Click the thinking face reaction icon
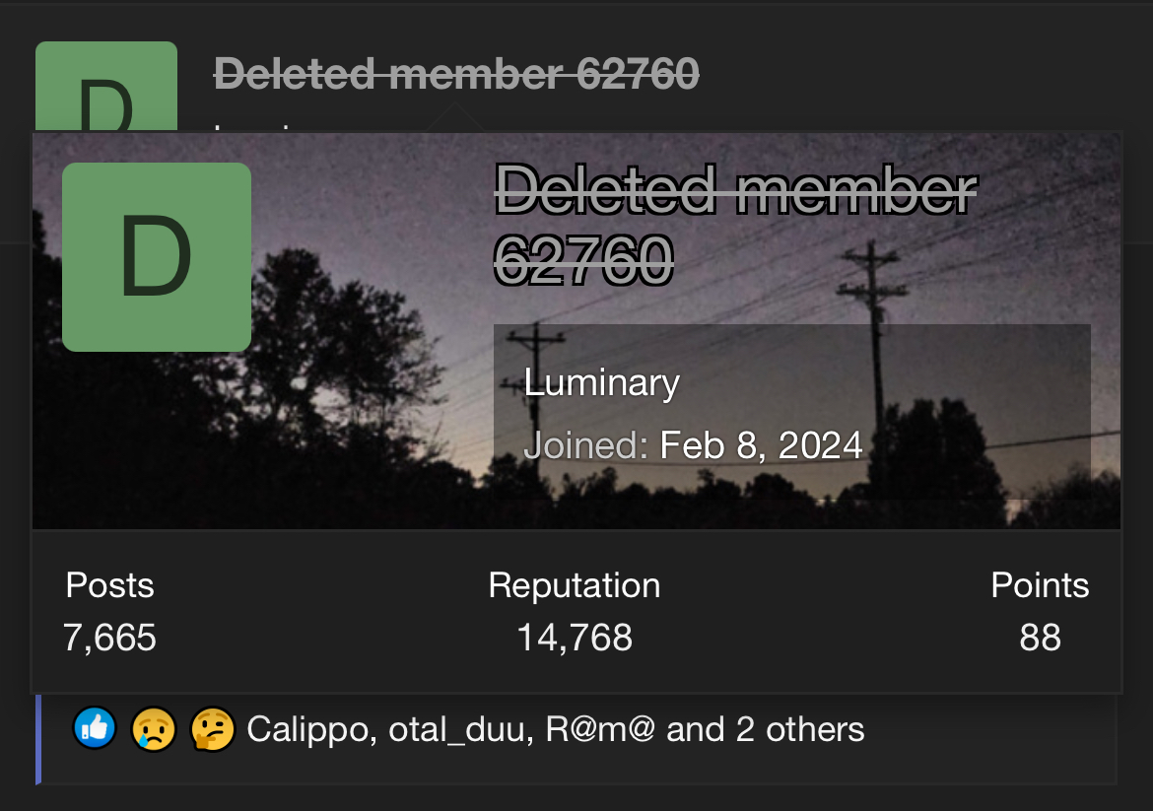The width and height of the screenshot is (1153, 811). click(x=212, y=729)
